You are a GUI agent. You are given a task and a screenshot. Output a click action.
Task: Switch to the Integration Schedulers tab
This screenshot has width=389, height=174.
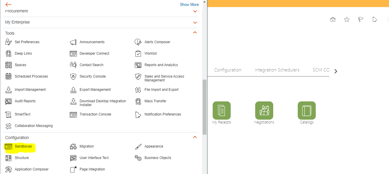(276, 70)
